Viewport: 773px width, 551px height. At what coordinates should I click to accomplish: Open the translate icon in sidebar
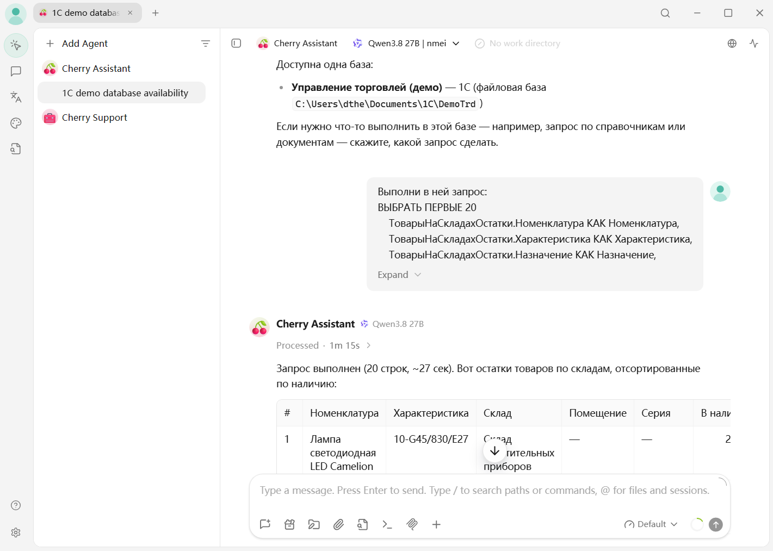16,97
